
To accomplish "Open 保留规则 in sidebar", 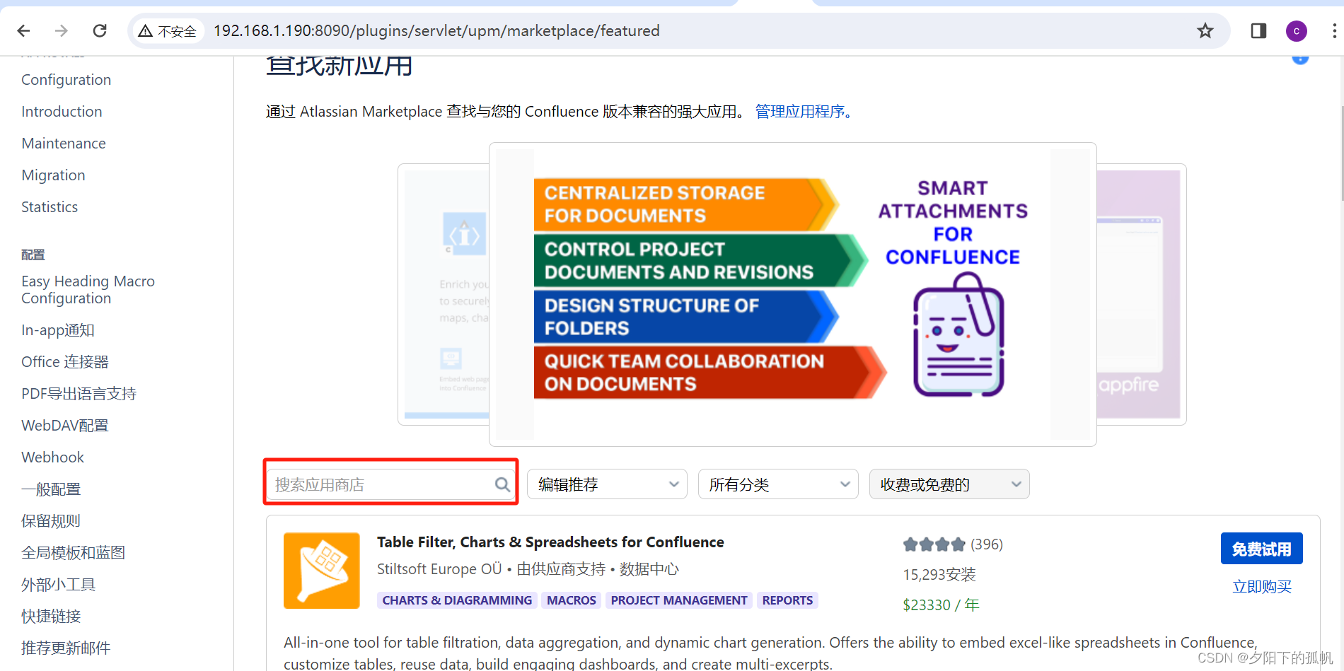I will 51,521.
